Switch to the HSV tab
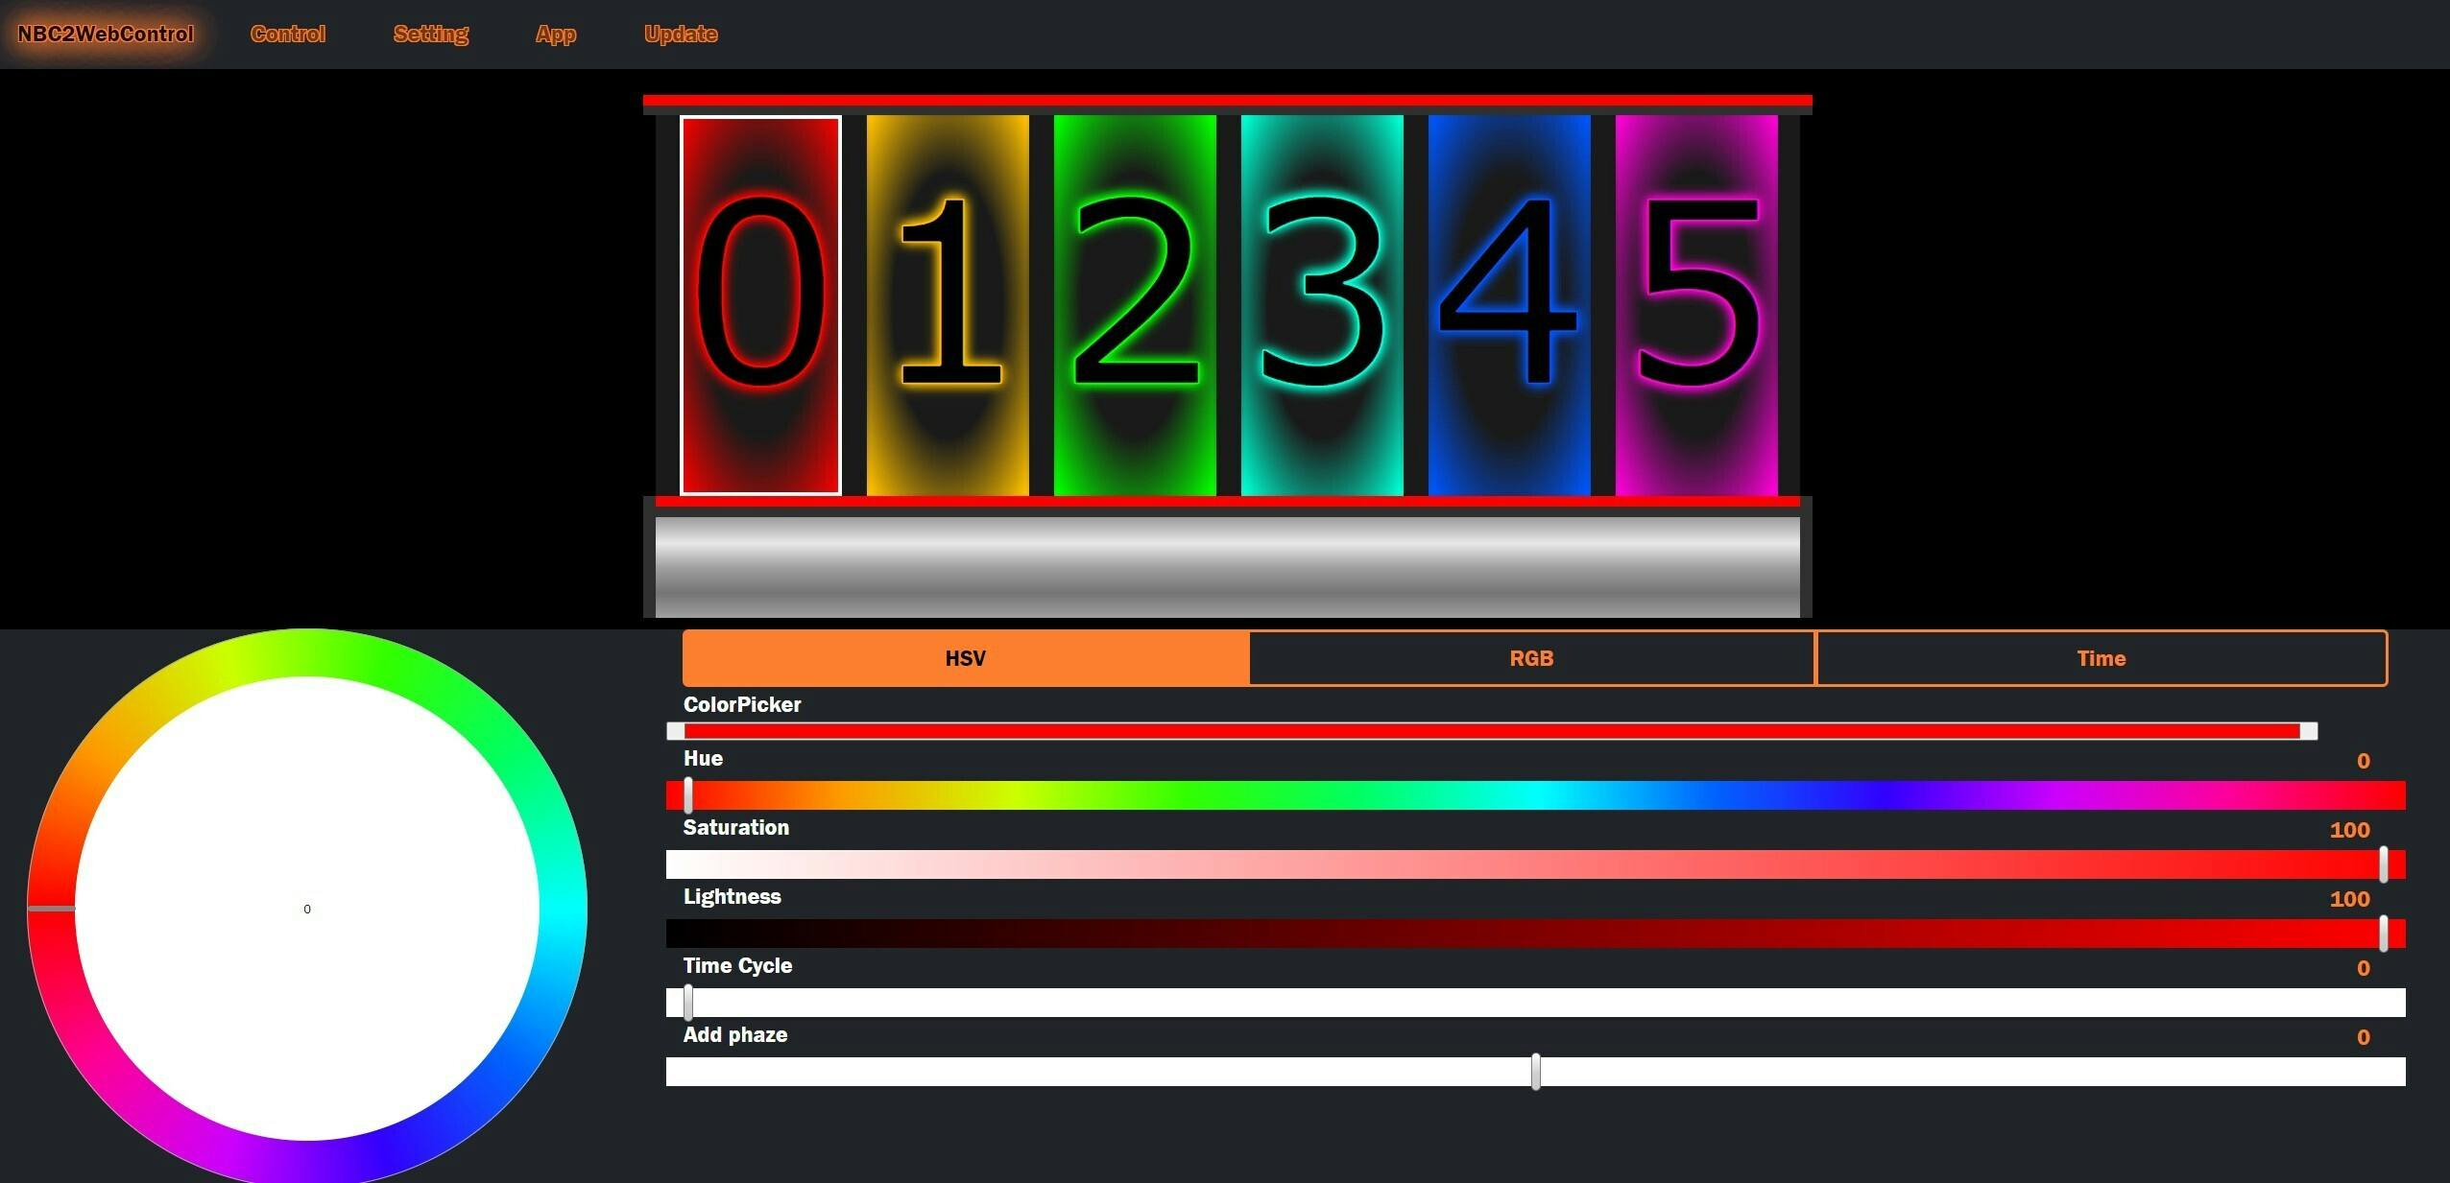The width and height of the screenshot is (2450, 1183). tap(965, 658)
